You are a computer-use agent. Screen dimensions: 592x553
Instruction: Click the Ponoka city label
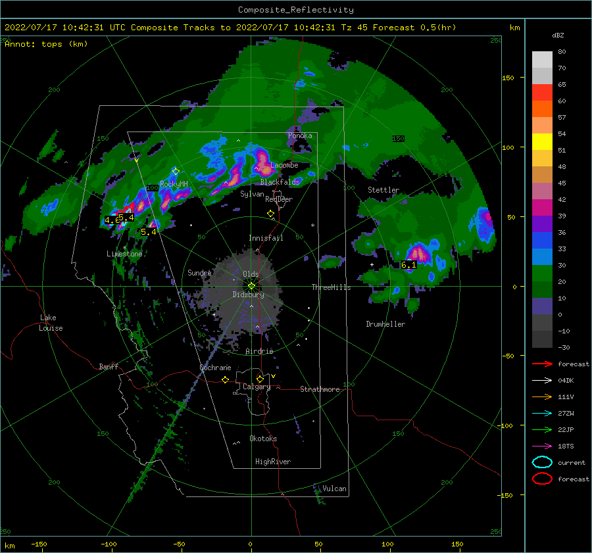tap(300, 135)
